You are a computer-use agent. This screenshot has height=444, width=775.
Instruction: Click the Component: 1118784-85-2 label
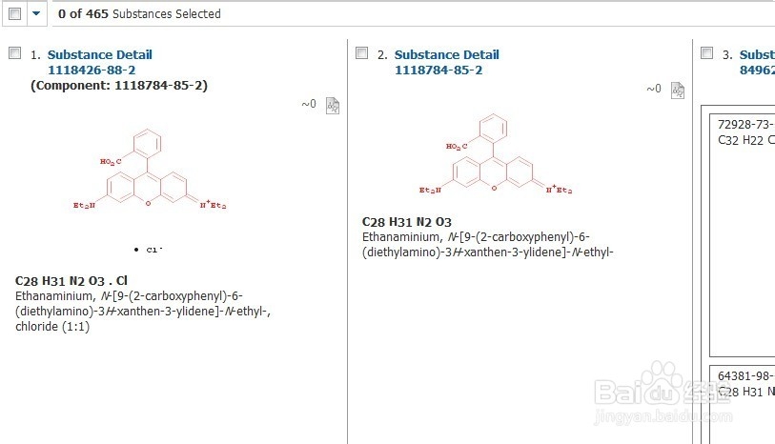click(119, 85)
